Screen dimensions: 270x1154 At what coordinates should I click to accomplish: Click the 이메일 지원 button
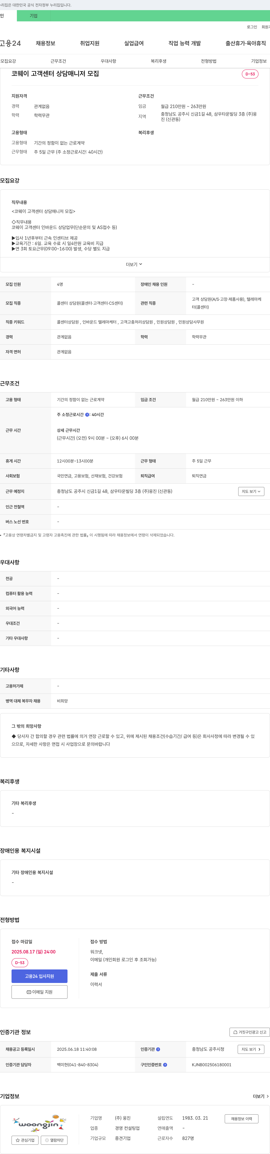[39, 992]
